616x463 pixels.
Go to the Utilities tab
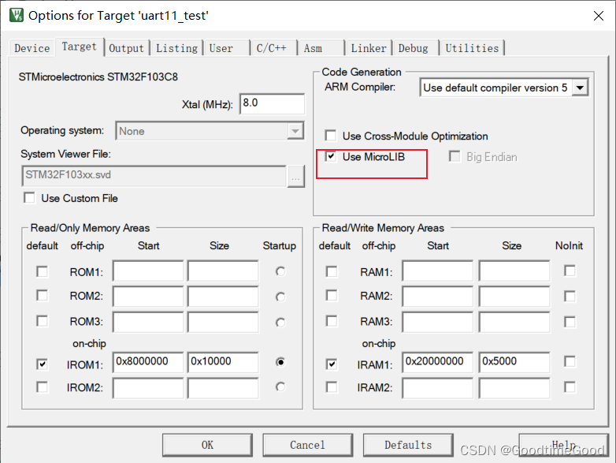coord(472,48)
